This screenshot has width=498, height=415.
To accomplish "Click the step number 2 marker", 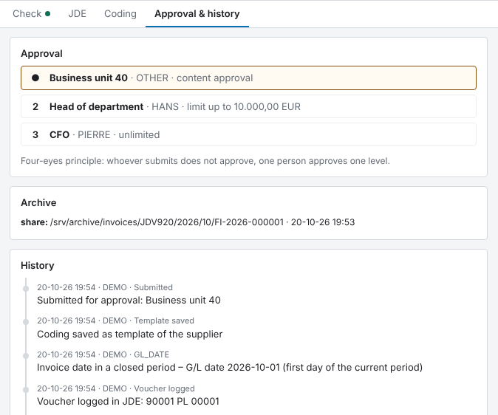I will [x=35, y=106].
